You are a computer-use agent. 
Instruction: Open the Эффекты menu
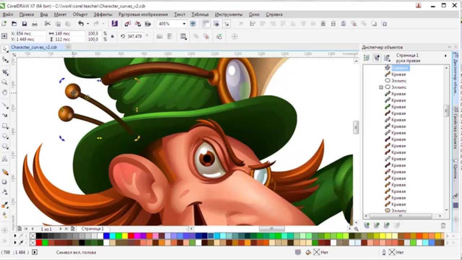(x=103, y=14)
